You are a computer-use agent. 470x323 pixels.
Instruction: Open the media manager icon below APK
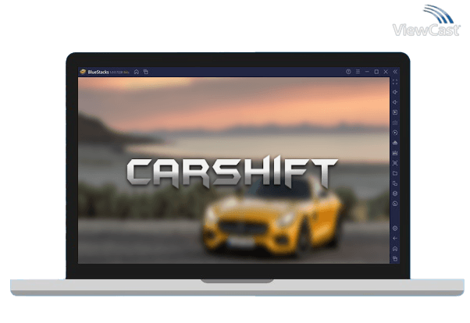[395, 153]
